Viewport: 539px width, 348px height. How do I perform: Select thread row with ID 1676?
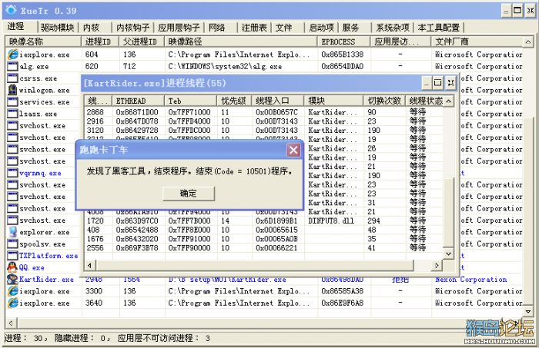[263, 239]
